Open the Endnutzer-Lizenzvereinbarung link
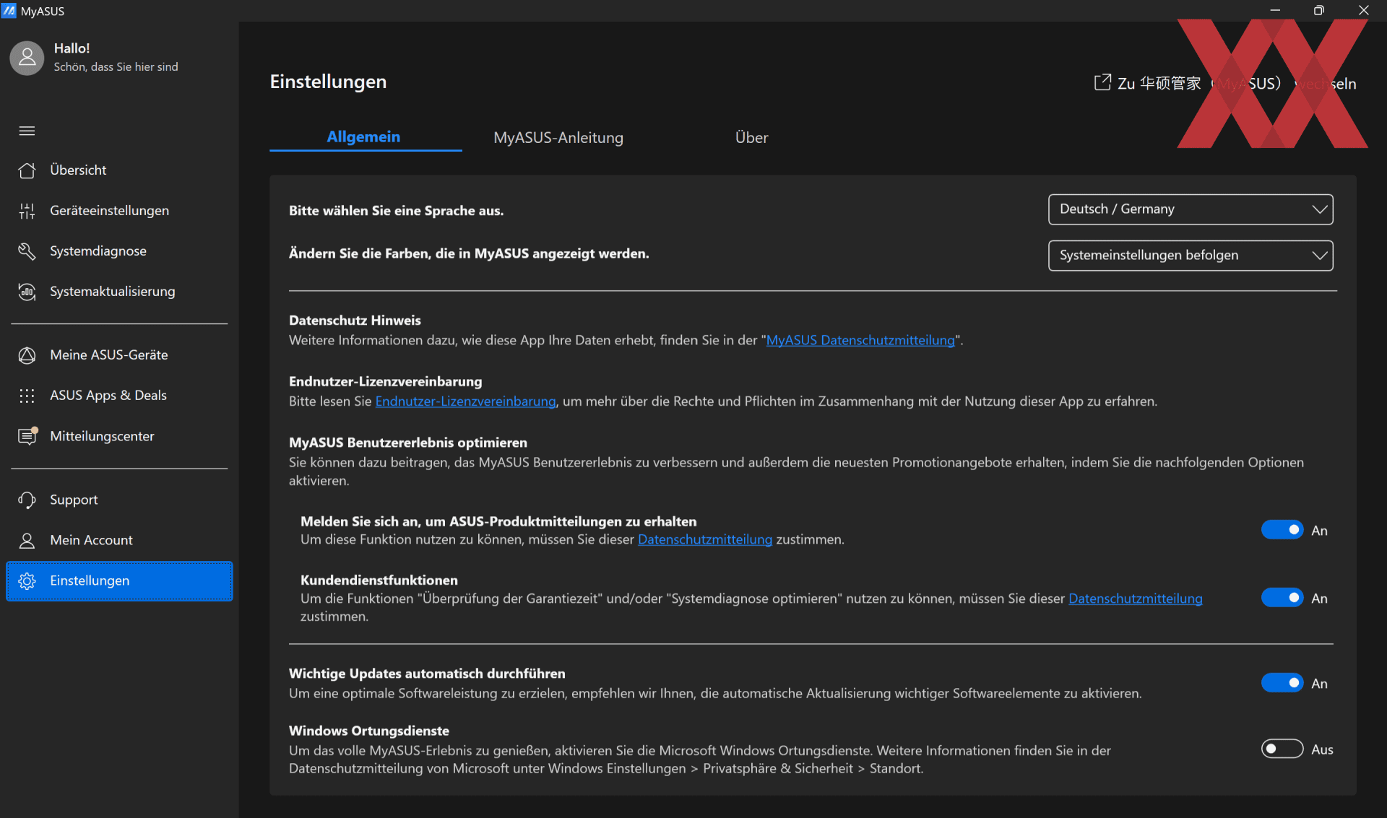 [x=465, y=401]
